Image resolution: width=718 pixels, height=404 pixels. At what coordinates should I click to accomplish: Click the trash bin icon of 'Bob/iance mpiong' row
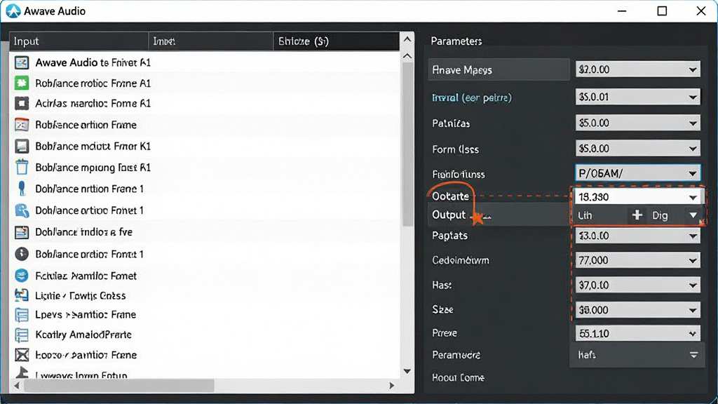point(22,167)
